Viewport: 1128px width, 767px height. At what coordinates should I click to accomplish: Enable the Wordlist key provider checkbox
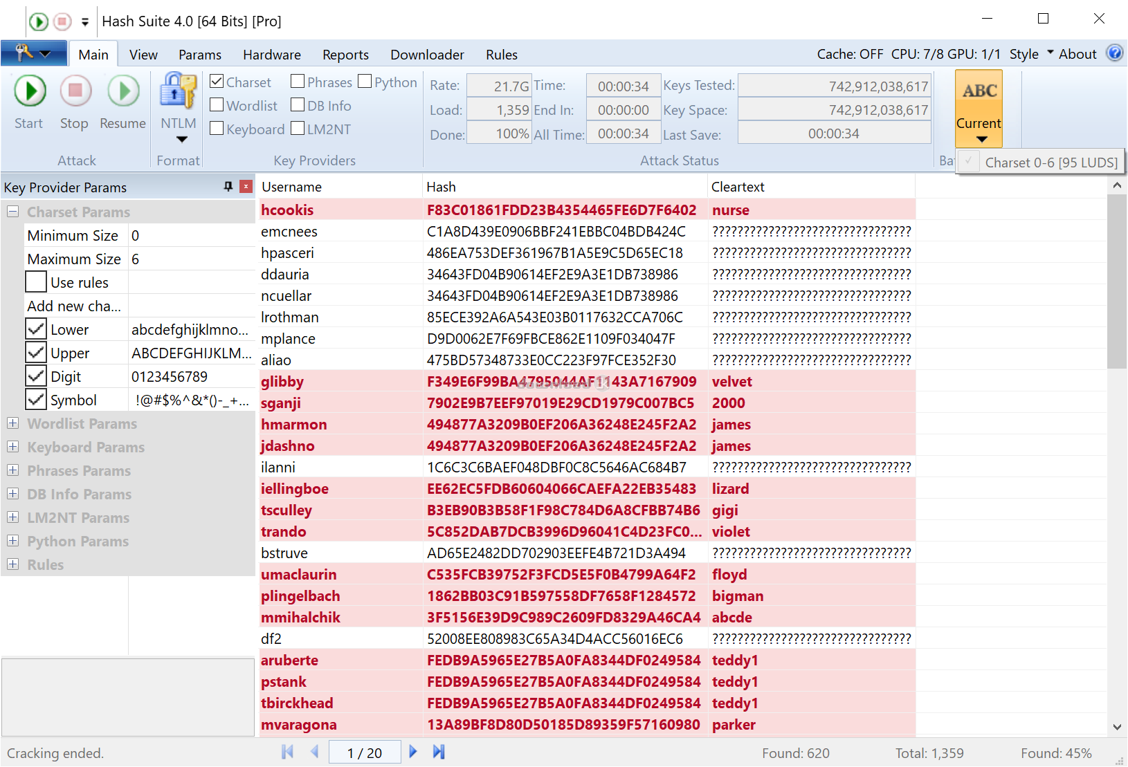[x=217, y=105]
